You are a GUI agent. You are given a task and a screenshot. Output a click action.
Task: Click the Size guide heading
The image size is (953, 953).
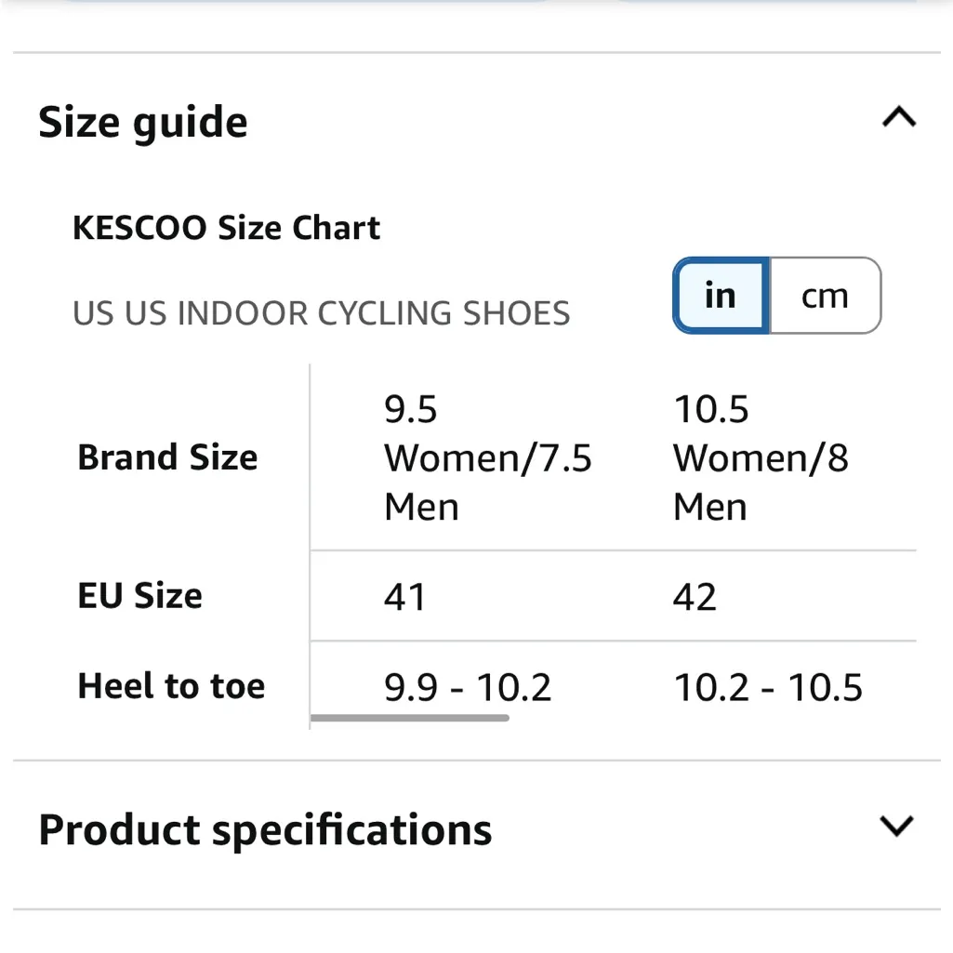coord(142,122)
